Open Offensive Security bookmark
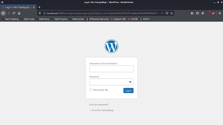This screenshot has width=223, height=125. 98,19
